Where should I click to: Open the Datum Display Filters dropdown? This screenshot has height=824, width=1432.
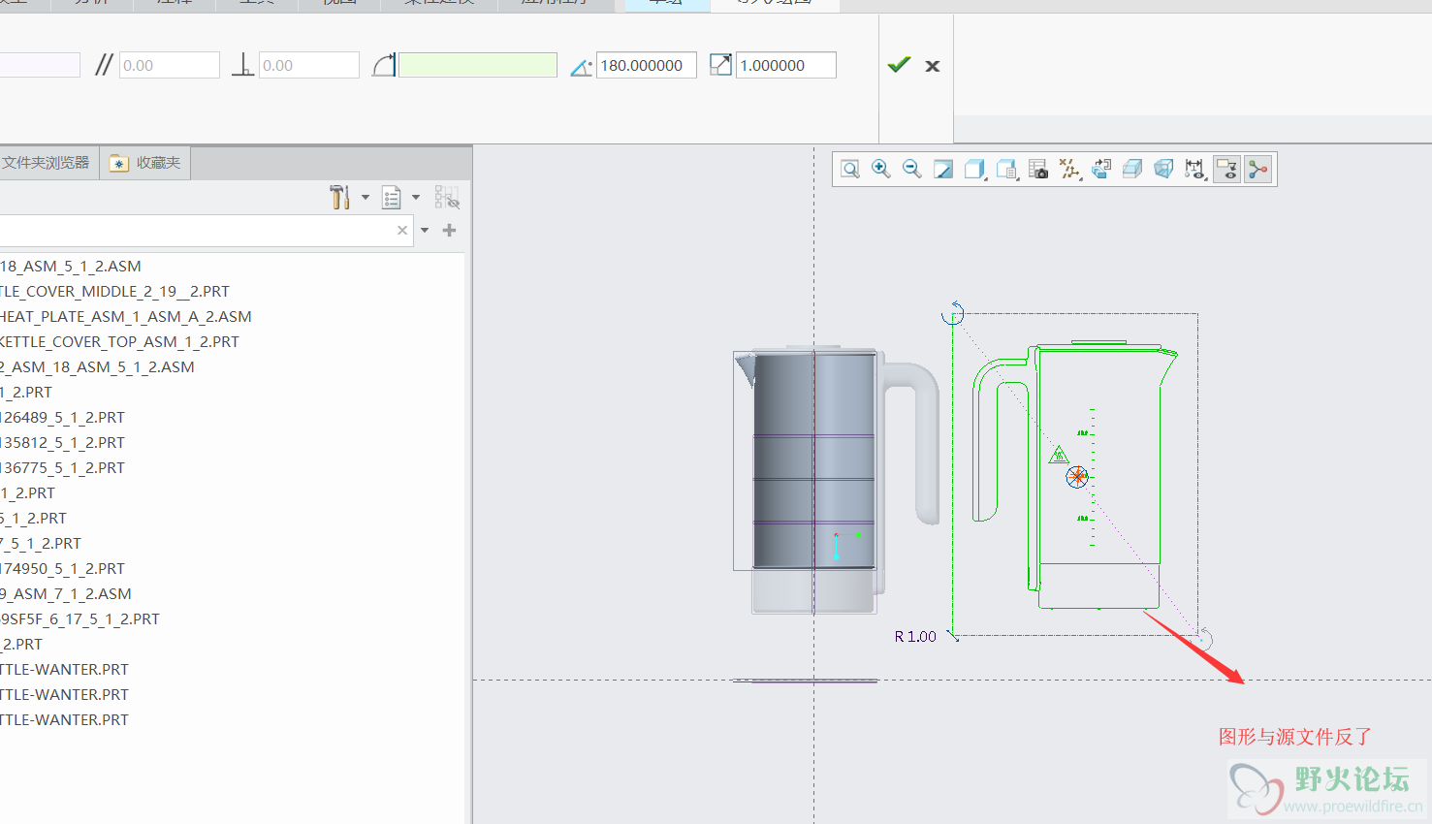pyautogui.click(x=1069, y=170)
